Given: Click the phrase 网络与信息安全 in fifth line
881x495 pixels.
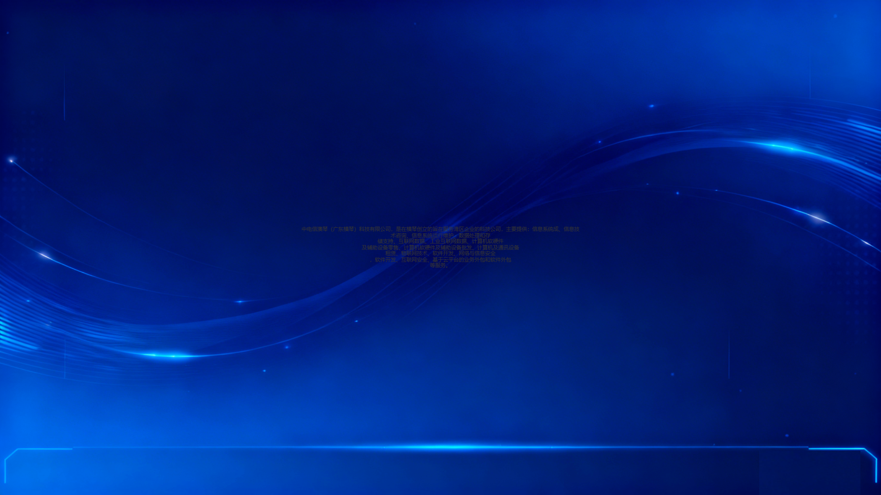Looking at the screenshot, I should (477, 254).
